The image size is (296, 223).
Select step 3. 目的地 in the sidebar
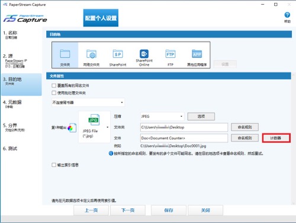21,85
